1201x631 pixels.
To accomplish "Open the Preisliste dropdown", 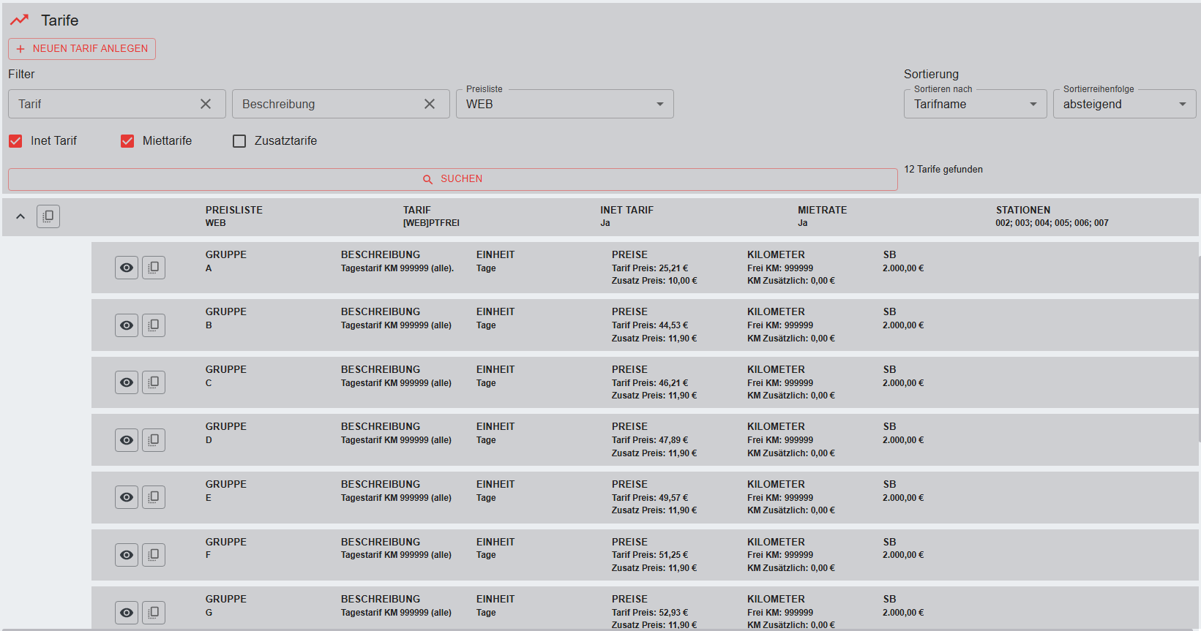I will tap(564, 104).
